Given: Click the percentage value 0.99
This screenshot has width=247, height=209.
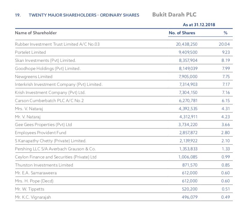Looking at the screenshot, I should coord(225,157).
